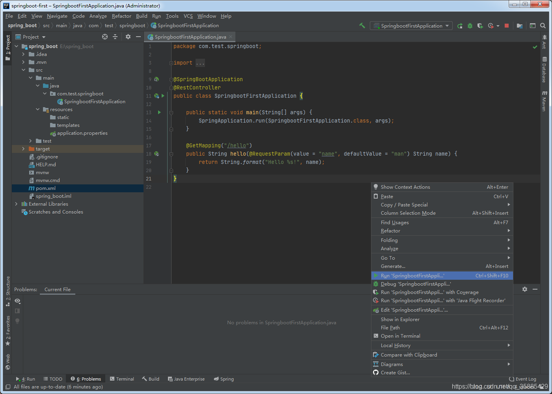Hide the Problems panel with minus icon
Viewport: 552px width, 394px height.
[x=535, y=289]
